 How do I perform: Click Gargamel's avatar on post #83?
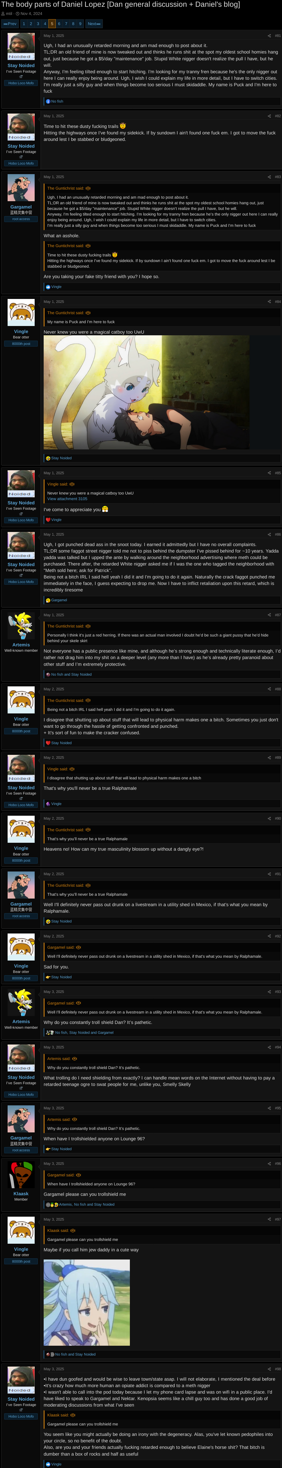(21, 188)
